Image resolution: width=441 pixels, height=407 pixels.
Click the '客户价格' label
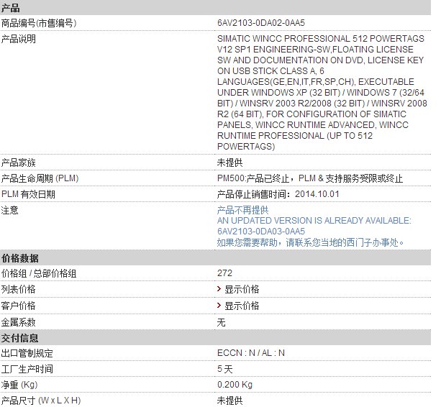click(x=19, y=306)
